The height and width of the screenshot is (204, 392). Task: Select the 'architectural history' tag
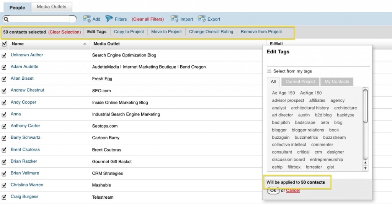pyautogui.click(x=310, y=108)
